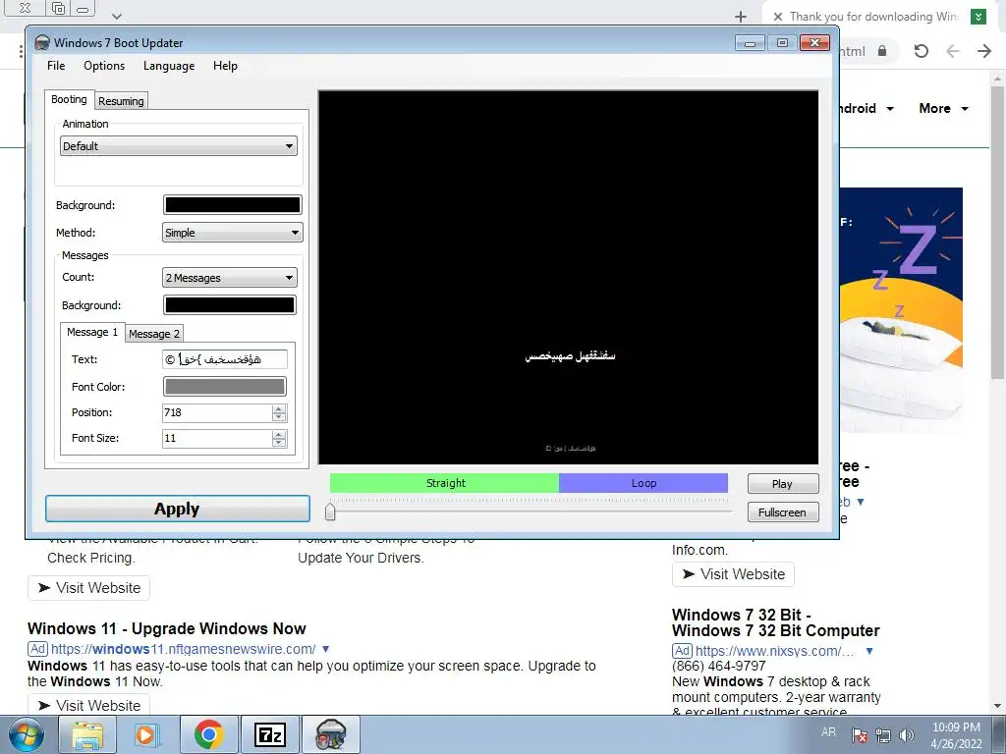Open the Windows Start orb
The height and width of the screenshot is (754, 1006).
pos(26,734)
